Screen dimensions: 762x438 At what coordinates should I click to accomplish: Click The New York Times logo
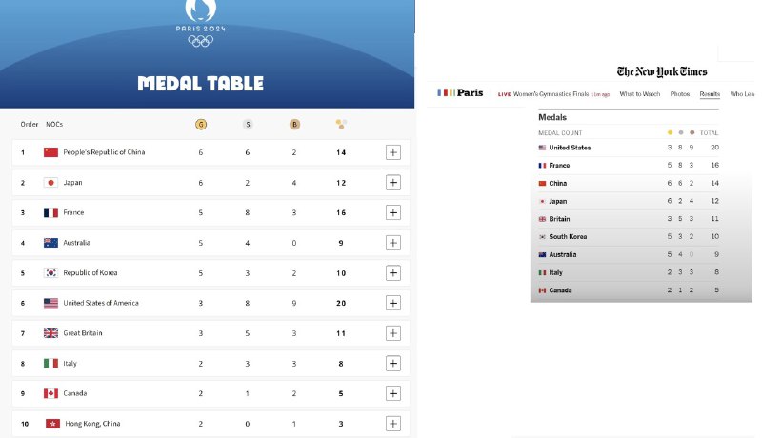(662, 71)
